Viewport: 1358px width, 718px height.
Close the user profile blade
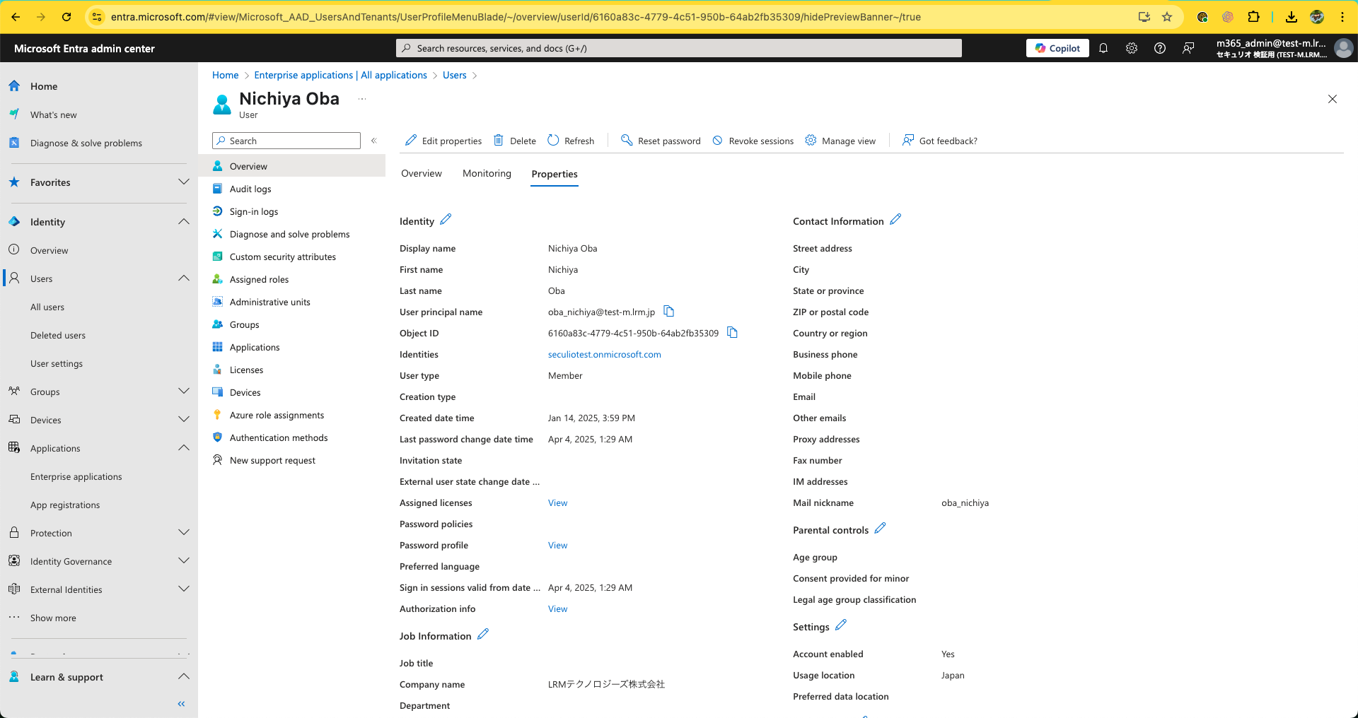click(1333, 99)
